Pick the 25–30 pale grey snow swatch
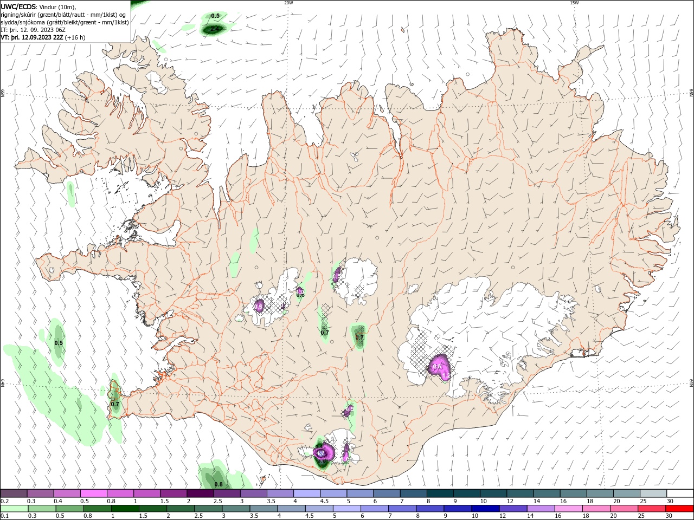This screenshot has width=694, height=520. point(653,493)
